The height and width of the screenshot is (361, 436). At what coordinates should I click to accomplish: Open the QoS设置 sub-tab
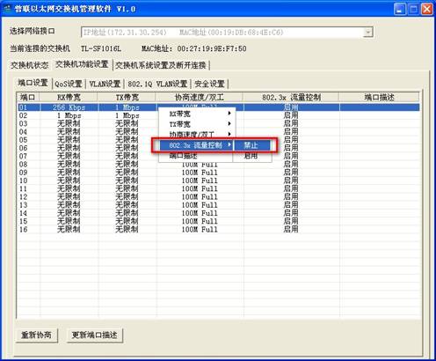click(x=69, y=84)
